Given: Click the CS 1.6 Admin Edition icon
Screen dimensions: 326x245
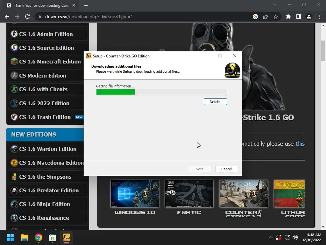Looking at the screenshot, I should click(14, 34).
